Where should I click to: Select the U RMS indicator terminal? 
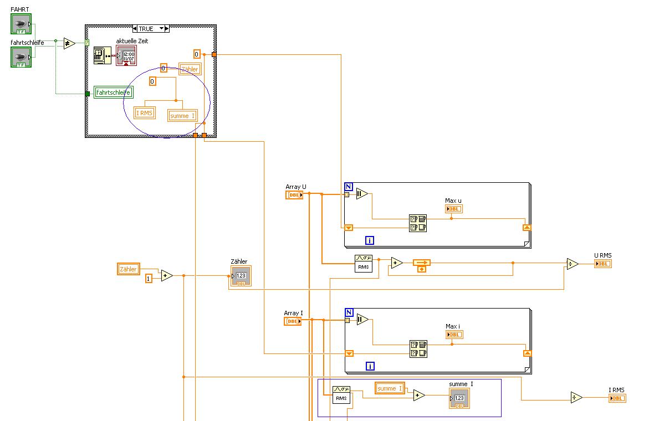[x=602, y=264]
